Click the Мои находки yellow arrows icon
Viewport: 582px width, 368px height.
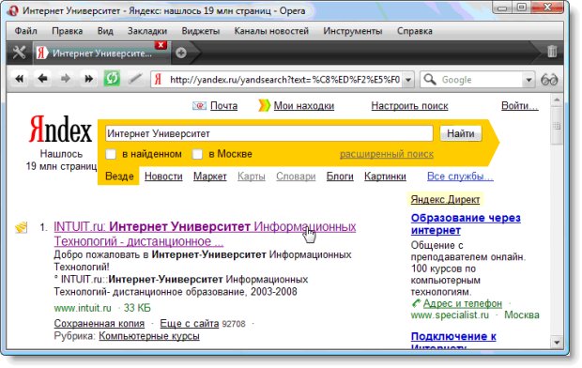pyautogui.click(x=265, y=105)
